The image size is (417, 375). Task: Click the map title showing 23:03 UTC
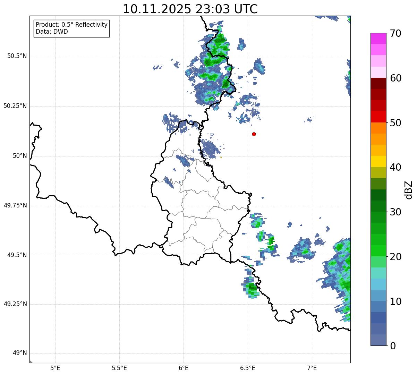pos(190,9)
